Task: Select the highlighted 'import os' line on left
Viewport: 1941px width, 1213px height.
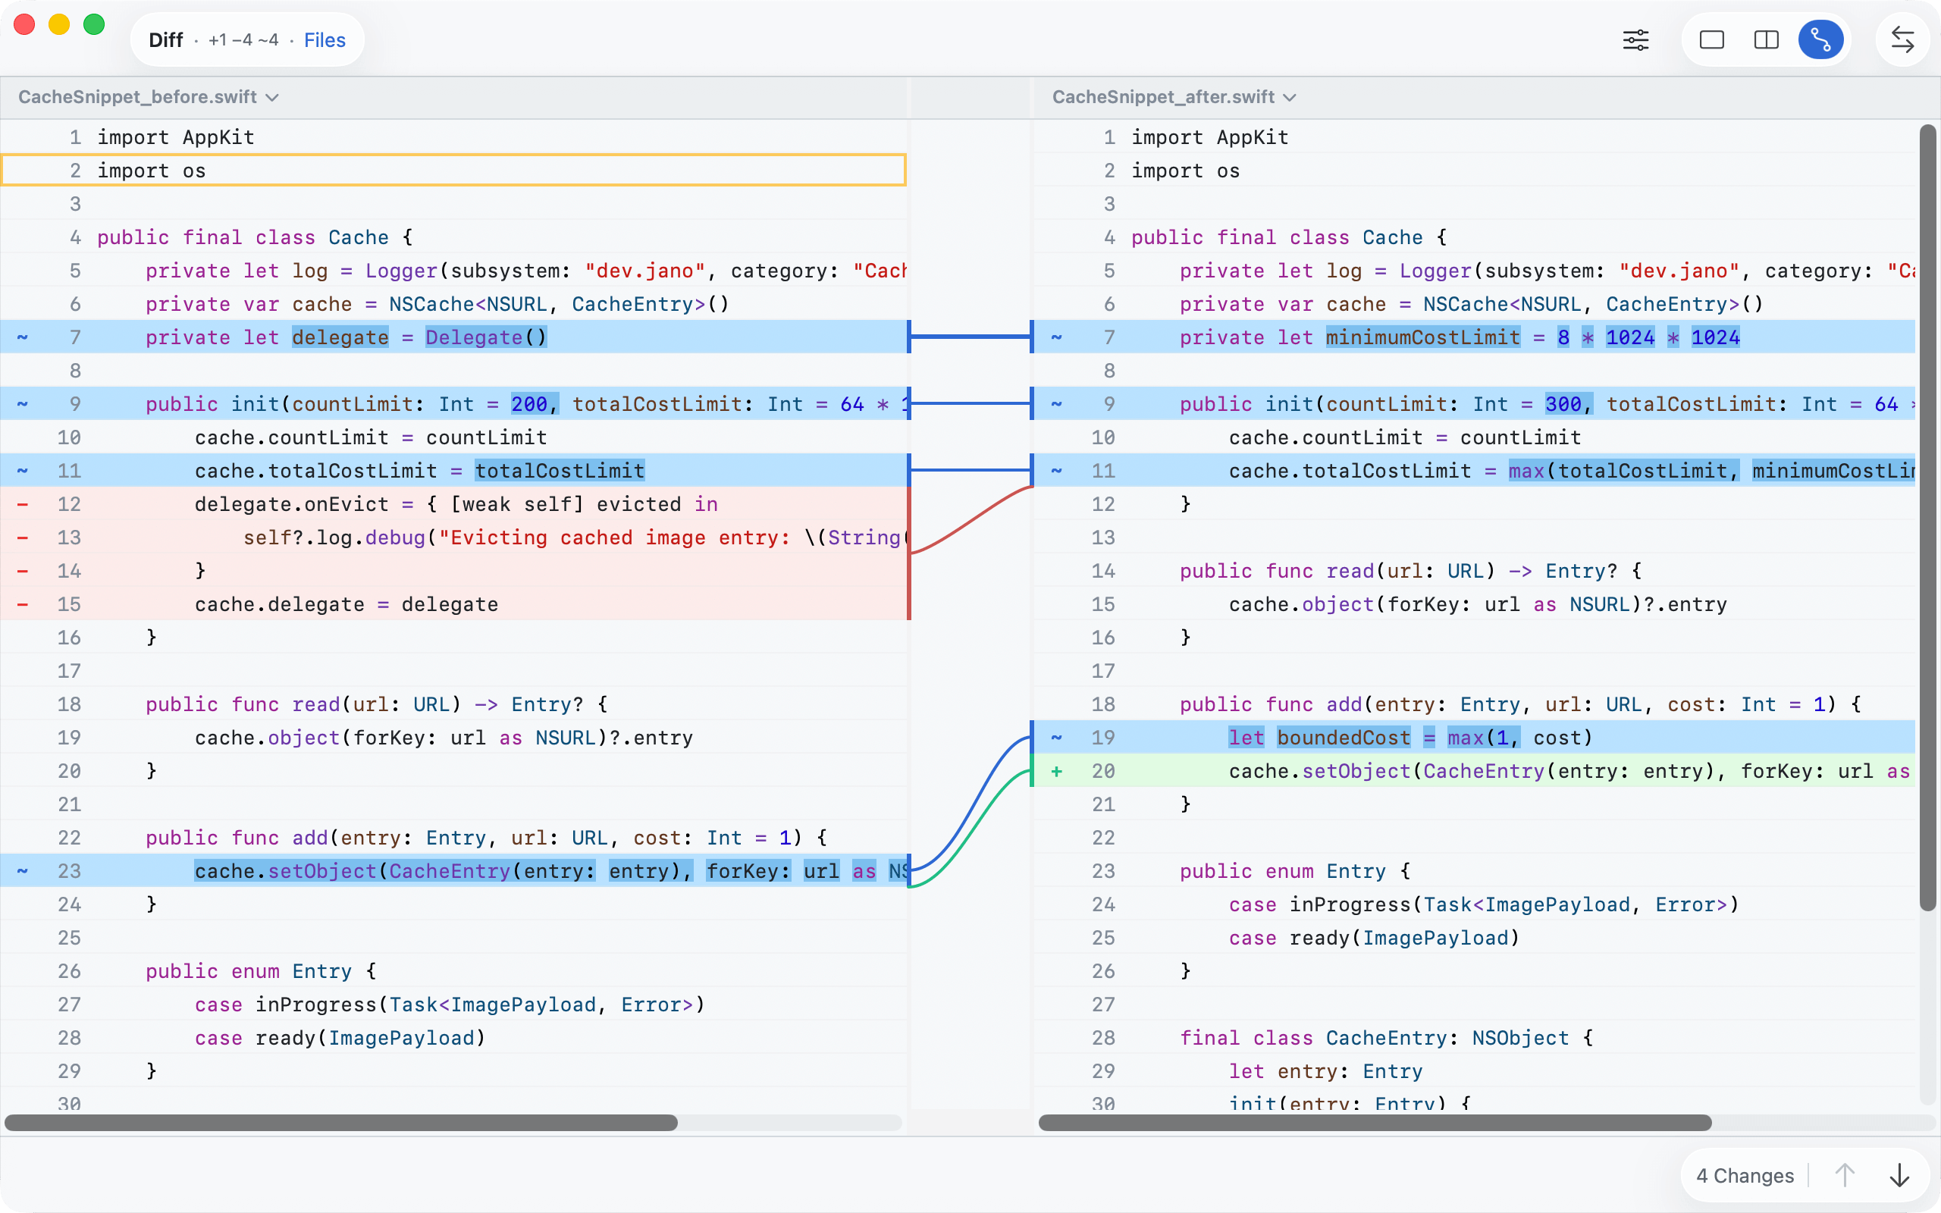Action: (453, 170)
